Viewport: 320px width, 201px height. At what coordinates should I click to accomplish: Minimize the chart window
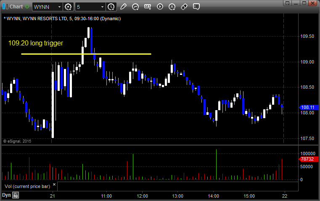point(296,3)
